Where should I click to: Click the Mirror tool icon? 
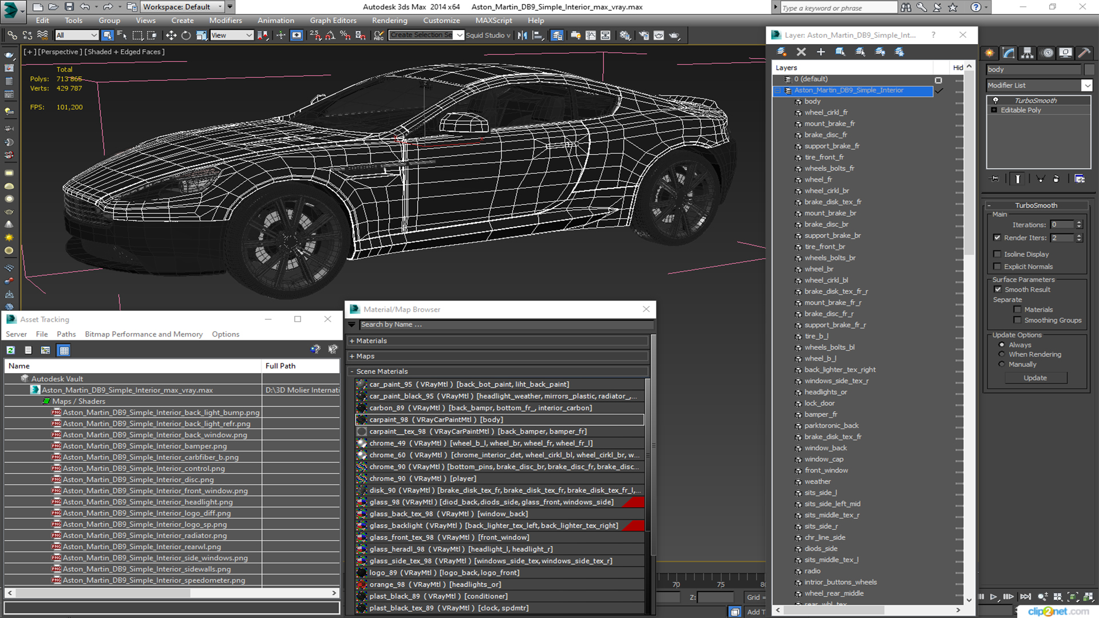(x=523, y=35)
